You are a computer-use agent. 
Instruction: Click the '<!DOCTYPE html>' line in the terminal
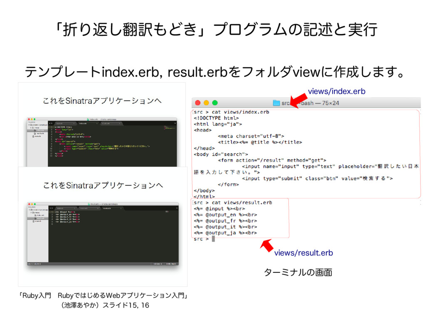click(216, 118)
